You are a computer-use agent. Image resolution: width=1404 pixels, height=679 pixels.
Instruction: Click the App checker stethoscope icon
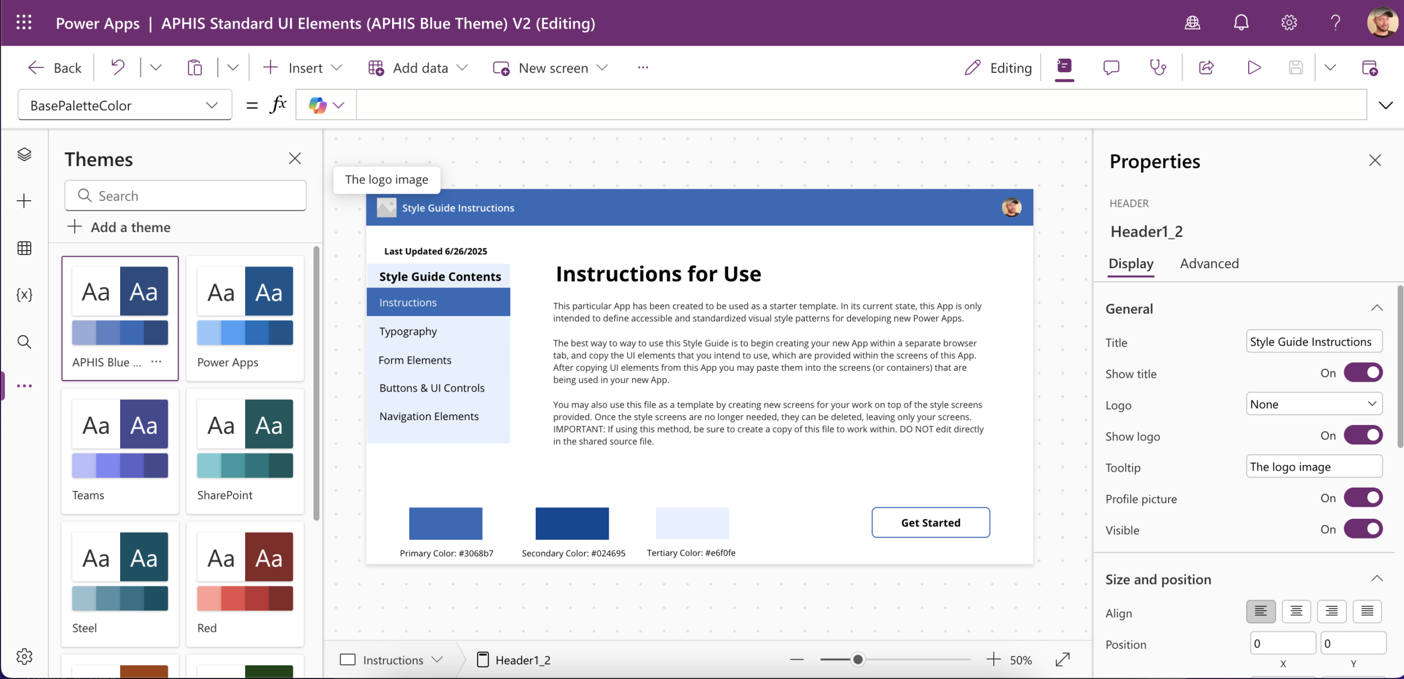pyautogui.click(x=1158, y=67)
